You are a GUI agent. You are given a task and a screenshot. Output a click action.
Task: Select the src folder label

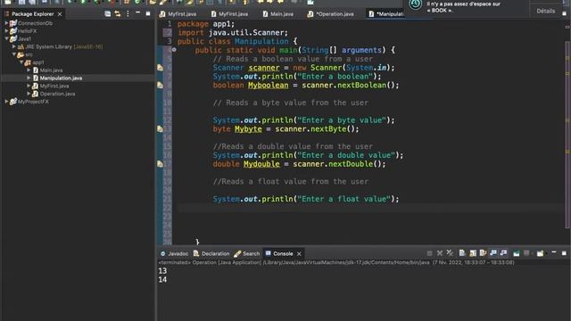pos(29,54)
